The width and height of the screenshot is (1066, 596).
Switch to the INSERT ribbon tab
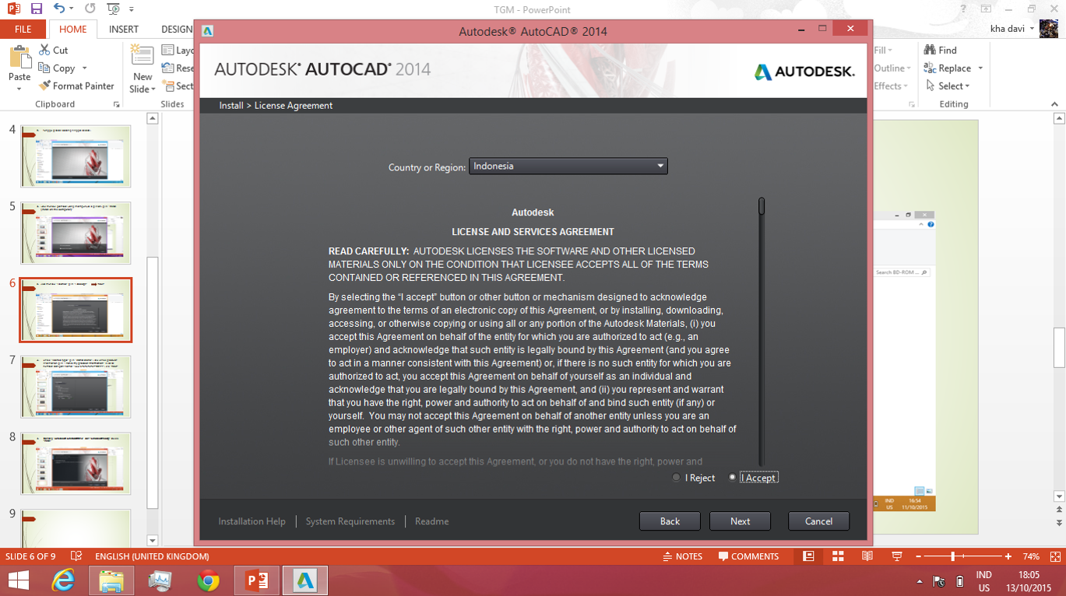[x=123, y=29]
